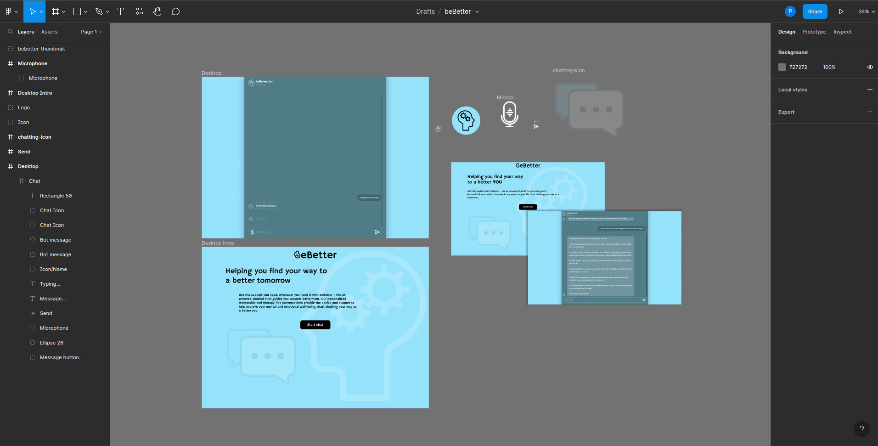Image resolution: width=878 pixels, height=446 pixels.
Task: Click the microphone icon on canvas
Action: tap(509, 114)
